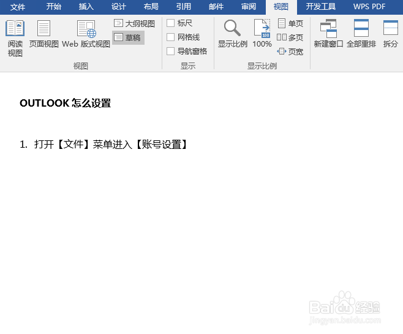Select Draft view (草稿)
The height and width of the screenshot is (334, 403).
(128, 37)
